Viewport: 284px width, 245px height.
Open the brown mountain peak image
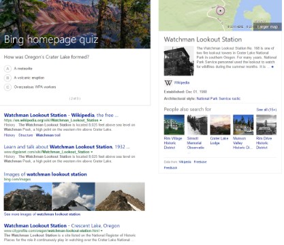[x=120, y=197]
